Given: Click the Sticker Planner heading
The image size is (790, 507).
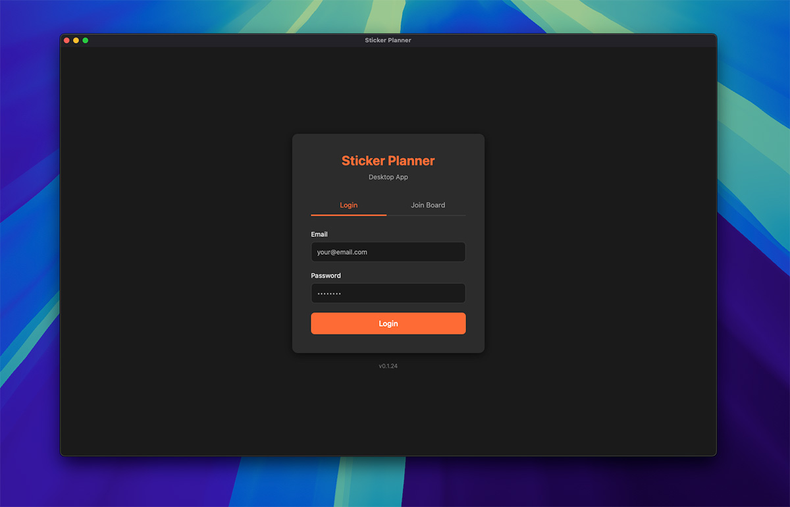Looking at the screenshot, I should (388, 160).
